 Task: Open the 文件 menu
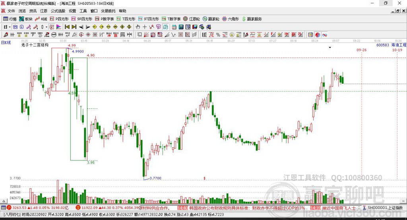12,11
